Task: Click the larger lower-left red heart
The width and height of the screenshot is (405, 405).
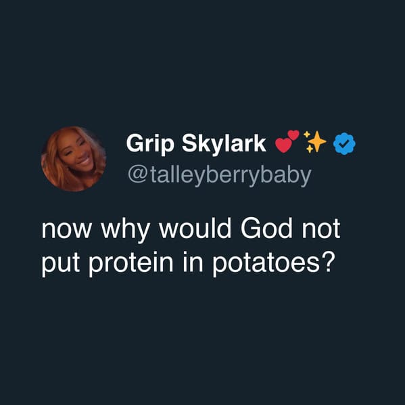Action: pos(283,145)
